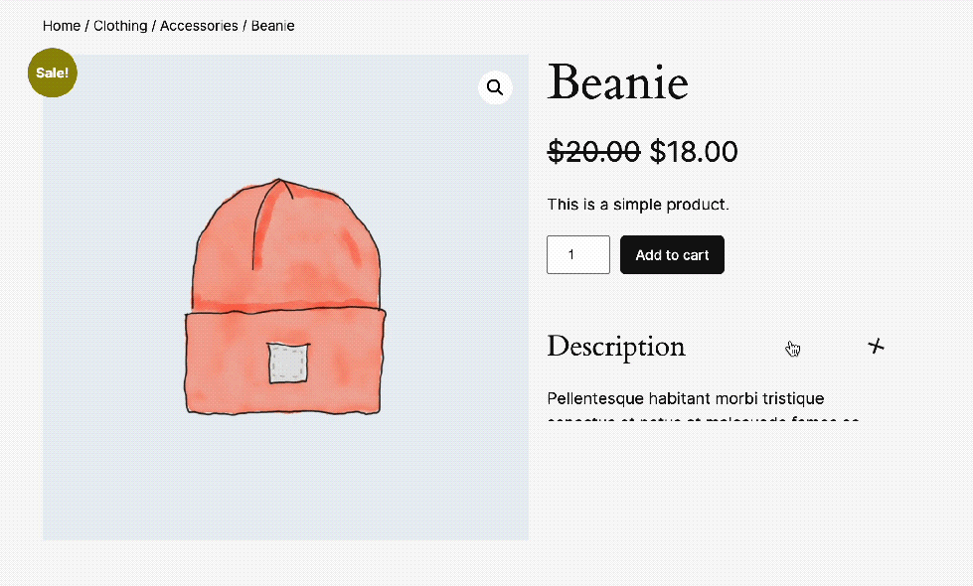Click the olive Sale! badge
The image size is (973, 586).
click(x=52, y=73)
